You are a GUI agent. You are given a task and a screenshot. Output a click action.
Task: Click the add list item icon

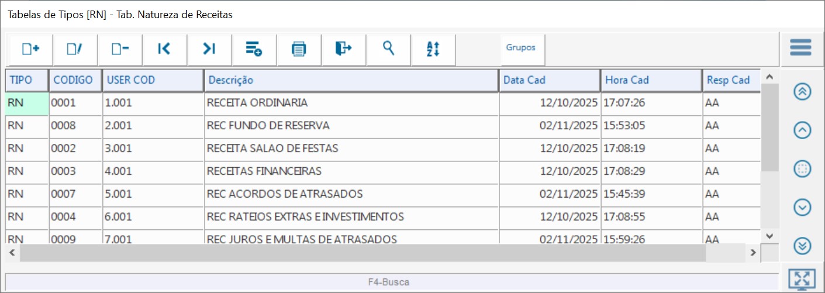[254, 49]
